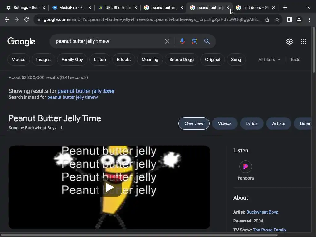The image size is (316, 237).
Task: Reload the current page
Action: [27, 19]
